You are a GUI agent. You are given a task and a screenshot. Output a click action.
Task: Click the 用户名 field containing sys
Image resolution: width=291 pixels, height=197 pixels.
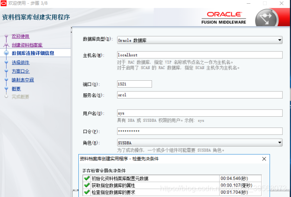[x=200, y=113]
